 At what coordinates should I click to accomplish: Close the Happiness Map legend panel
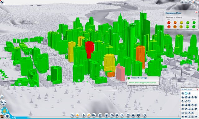point(197,12)
